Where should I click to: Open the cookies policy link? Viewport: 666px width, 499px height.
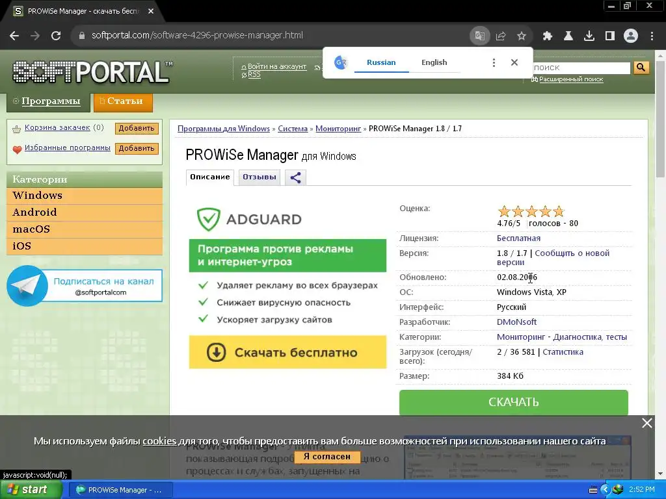click(159, 441)
